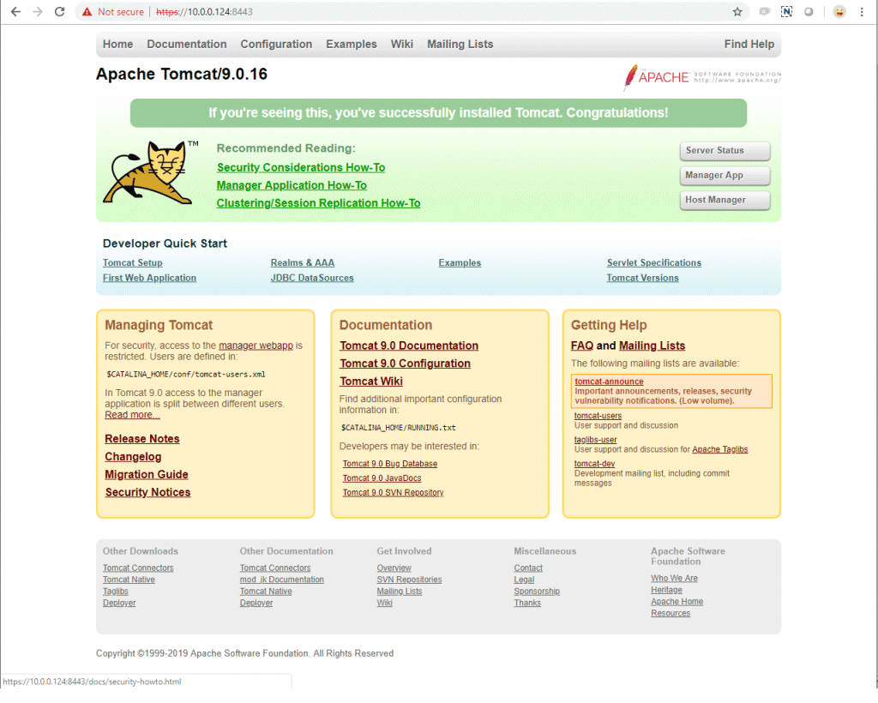Open Tomcat 9.0 Configuration link
878x703 pixels.
click(405, 364)
